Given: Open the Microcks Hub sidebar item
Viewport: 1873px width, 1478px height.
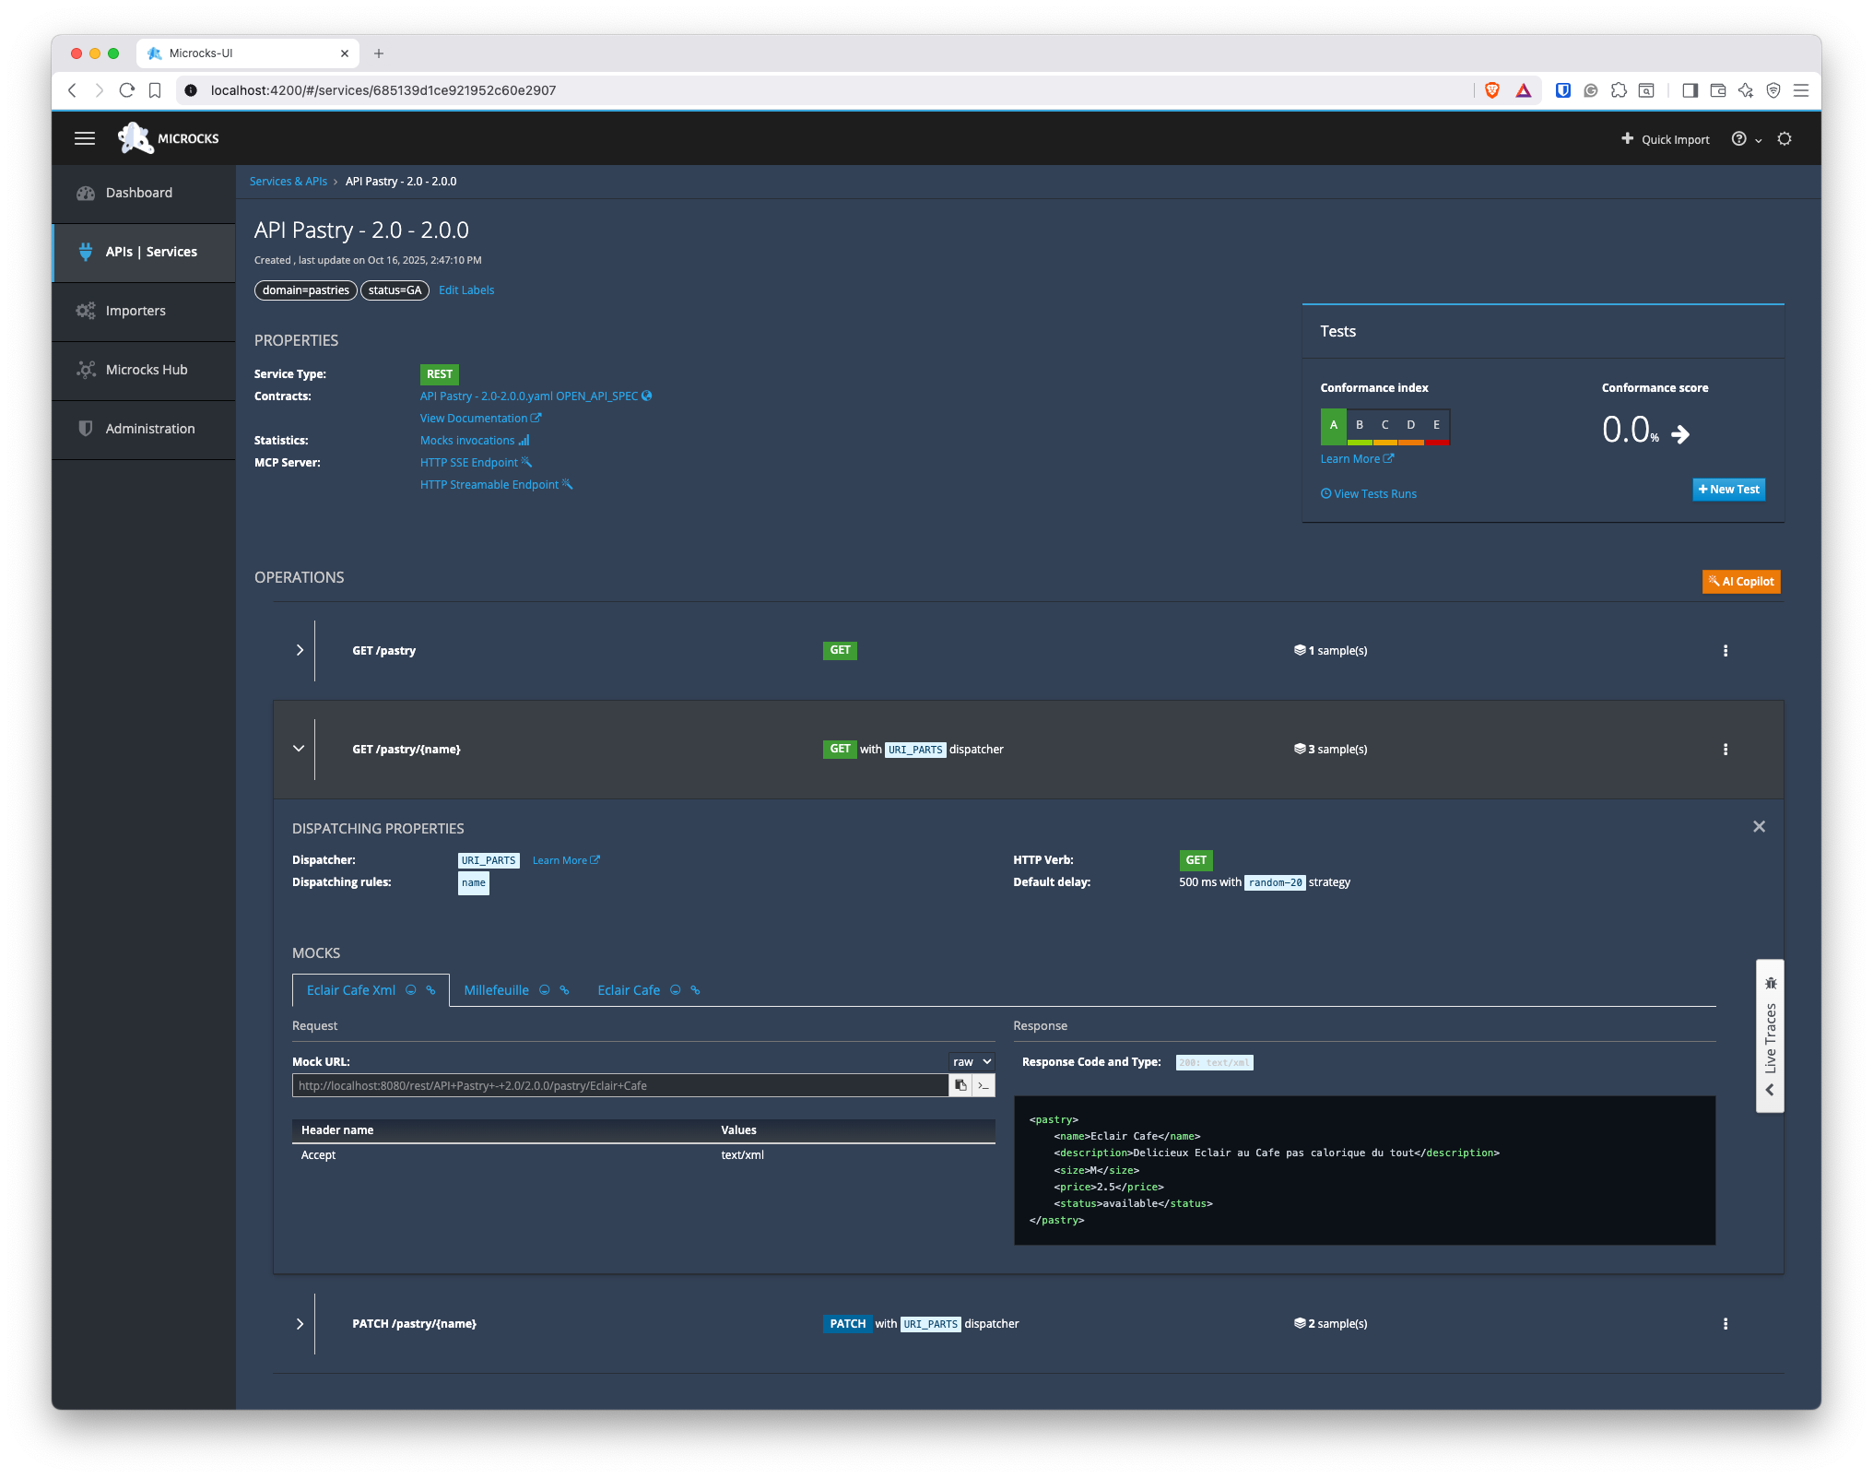Looking at the screenshot, I should click(146, 370).
